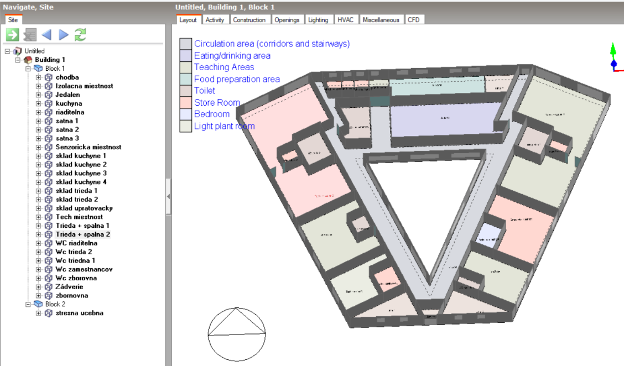The height and width of the screenshot is (366, 624).
Task: Click the Block 2 blue cube icon
Action: coord(38,304)
